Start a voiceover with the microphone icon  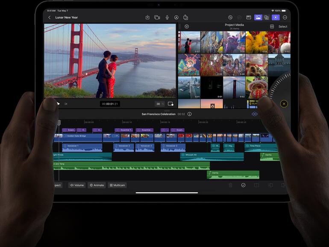coord(167,18)
